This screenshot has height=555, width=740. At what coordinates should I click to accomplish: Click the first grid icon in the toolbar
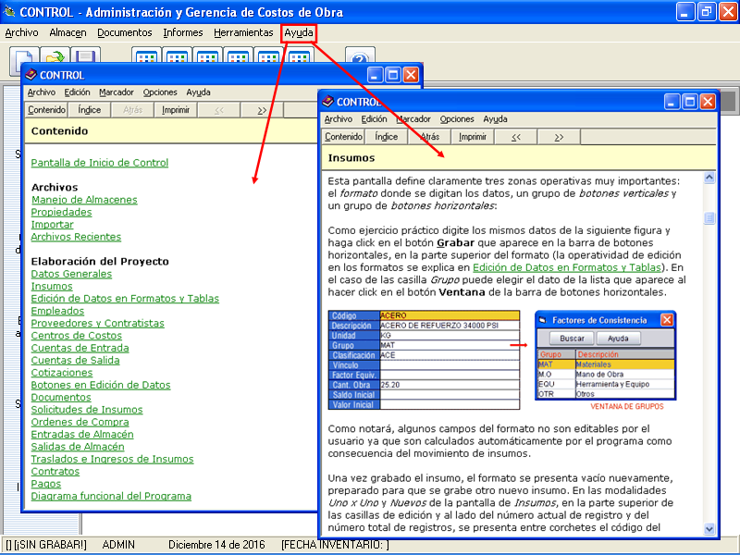(x=146, y=57)
